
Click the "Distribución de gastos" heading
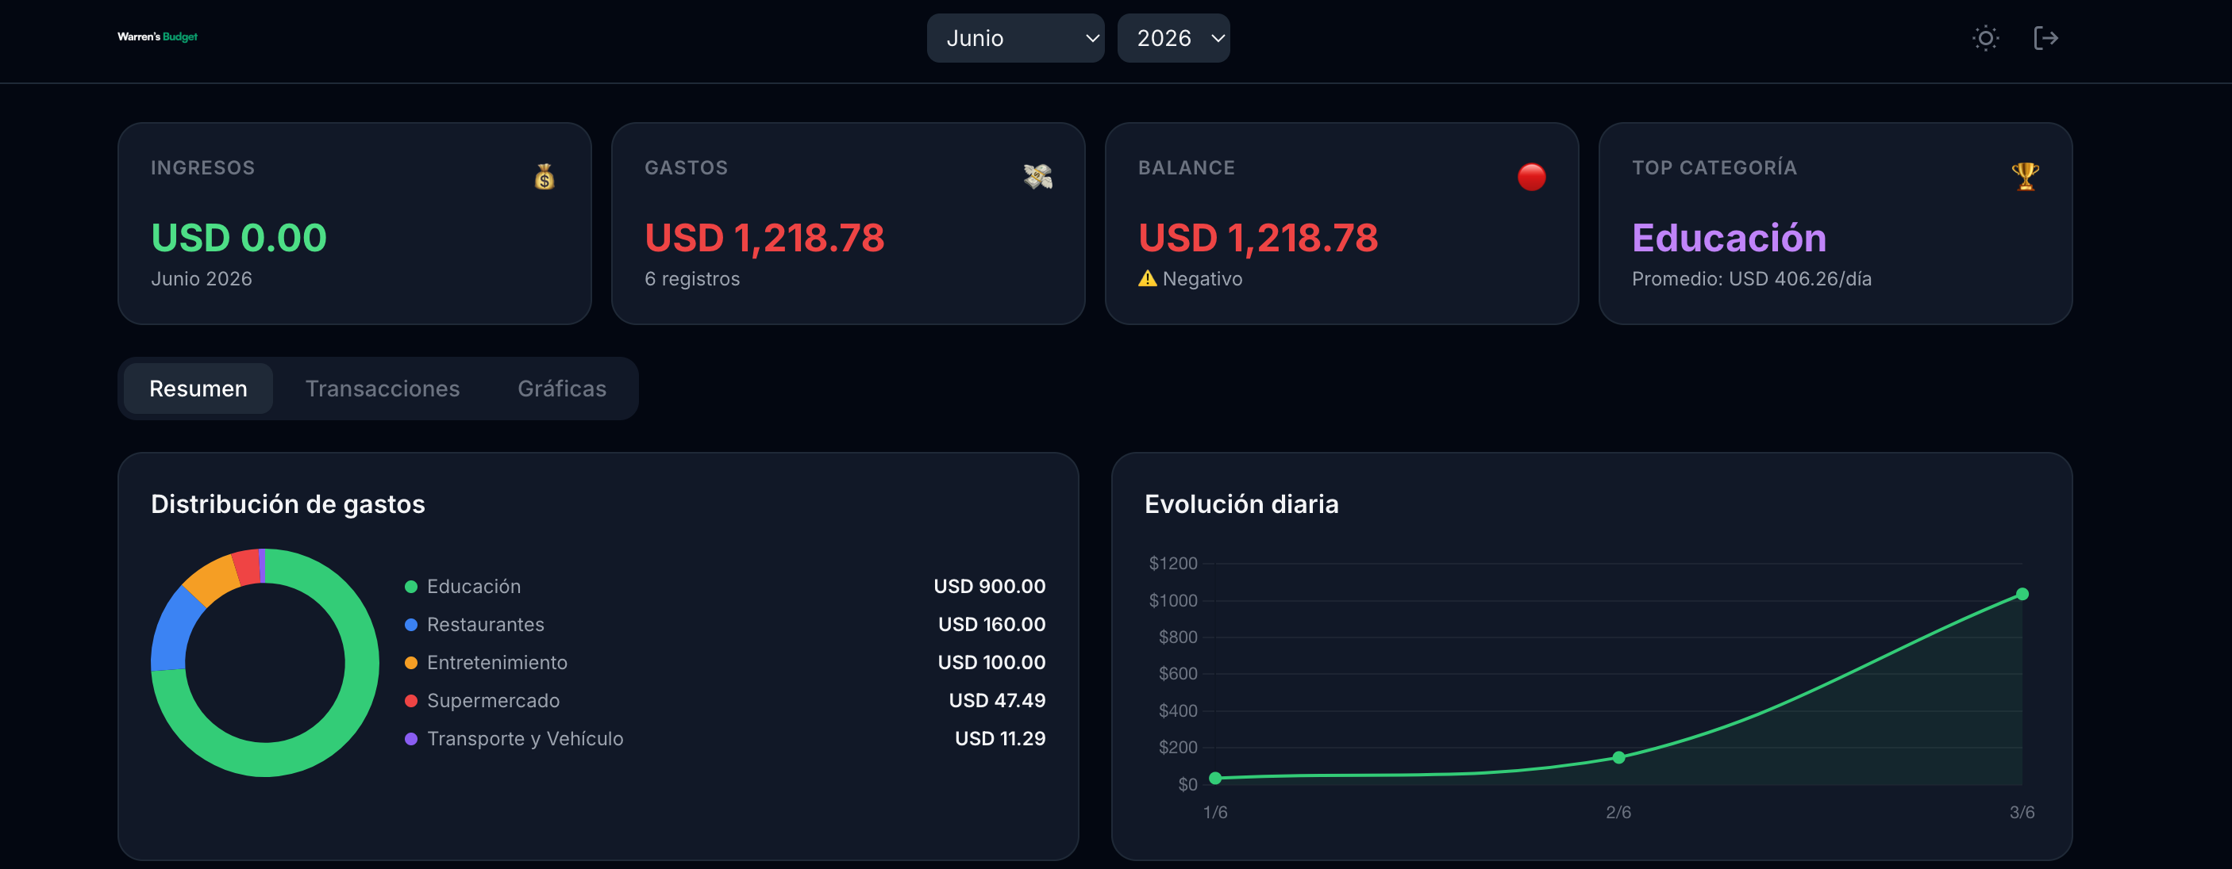[287, 504]
